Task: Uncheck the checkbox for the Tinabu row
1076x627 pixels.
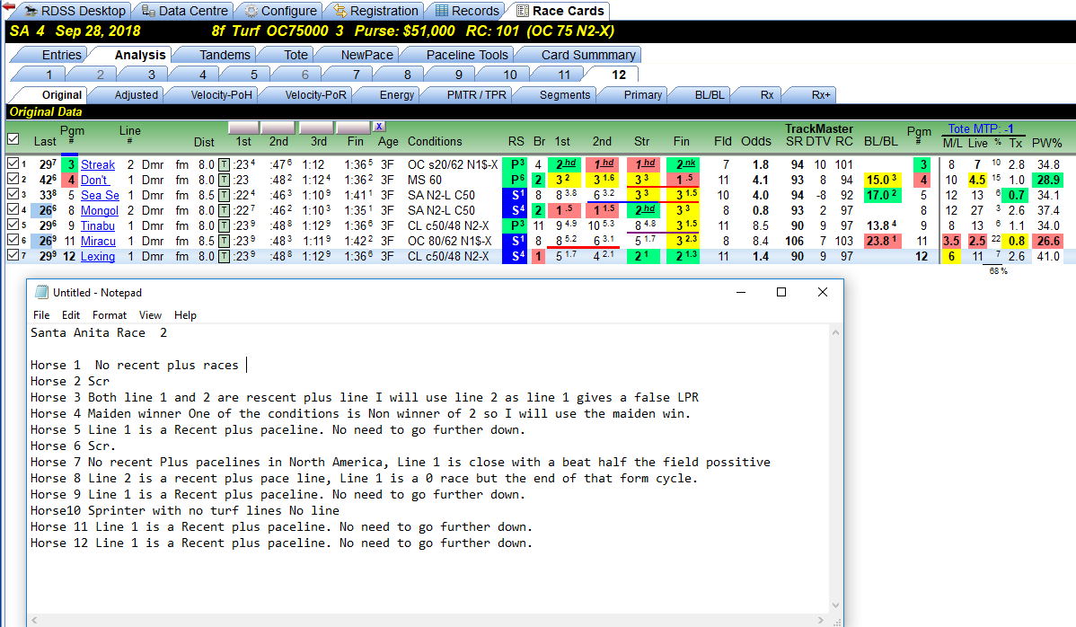Action: click(13, 225)
